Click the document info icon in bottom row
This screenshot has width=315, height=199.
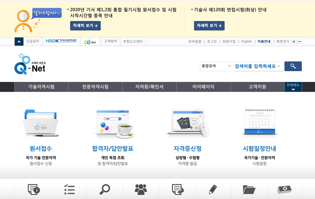point(34,189)
